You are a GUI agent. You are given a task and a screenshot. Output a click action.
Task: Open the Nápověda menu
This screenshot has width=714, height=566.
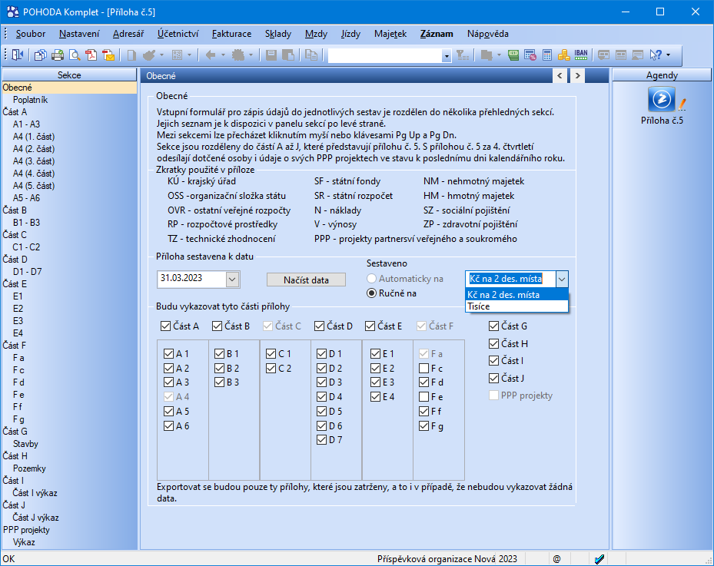click(x=488, y=34)
